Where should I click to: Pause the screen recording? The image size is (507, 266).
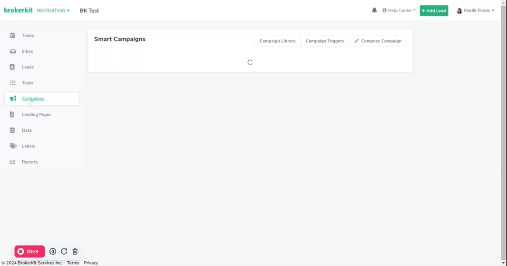click(53, 252)
